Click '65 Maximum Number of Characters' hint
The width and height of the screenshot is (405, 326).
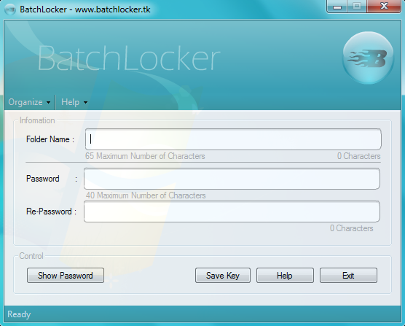coord(145,156)
